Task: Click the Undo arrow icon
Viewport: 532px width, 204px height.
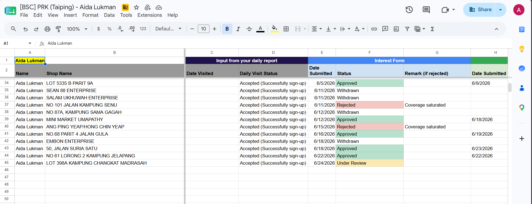Action: coord(25,29)
